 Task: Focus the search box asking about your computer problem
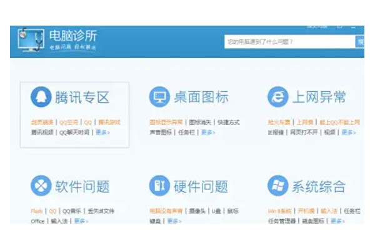290,42
